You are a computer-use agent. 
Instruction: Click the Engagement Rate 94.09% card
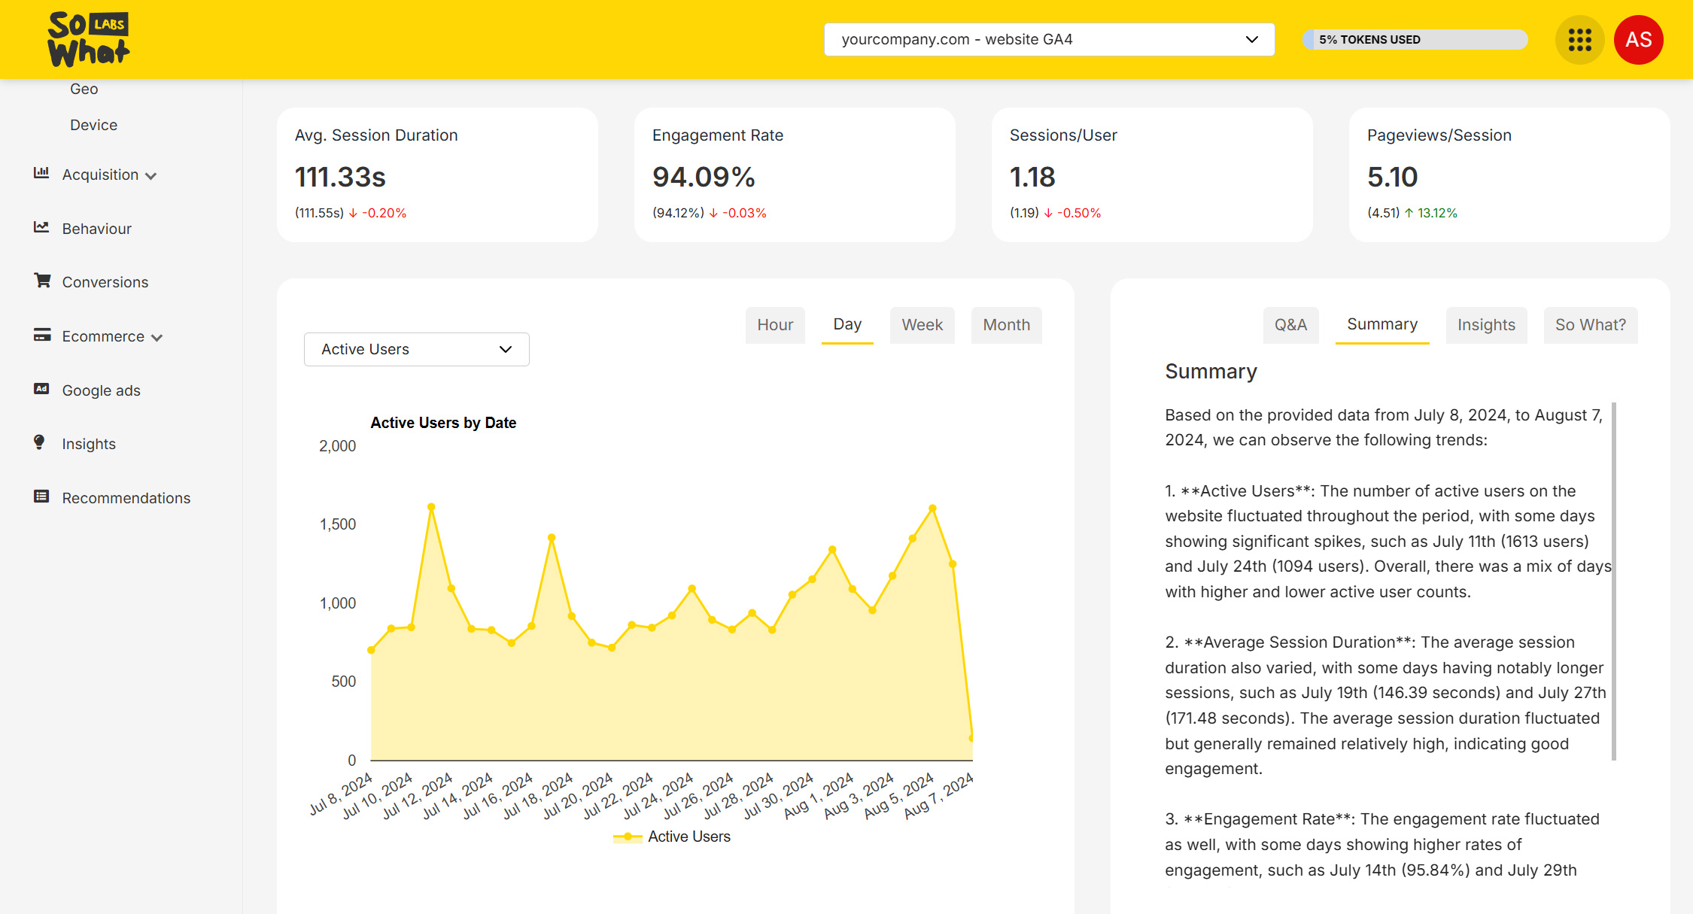(x=795, y=175)
